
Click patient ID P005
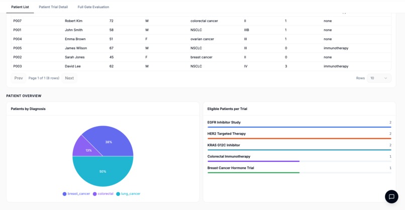click(x=18, y=48)
